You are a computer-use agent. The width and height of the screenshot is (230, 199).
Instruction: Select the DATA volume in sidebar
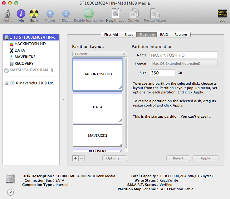[20, 50]
